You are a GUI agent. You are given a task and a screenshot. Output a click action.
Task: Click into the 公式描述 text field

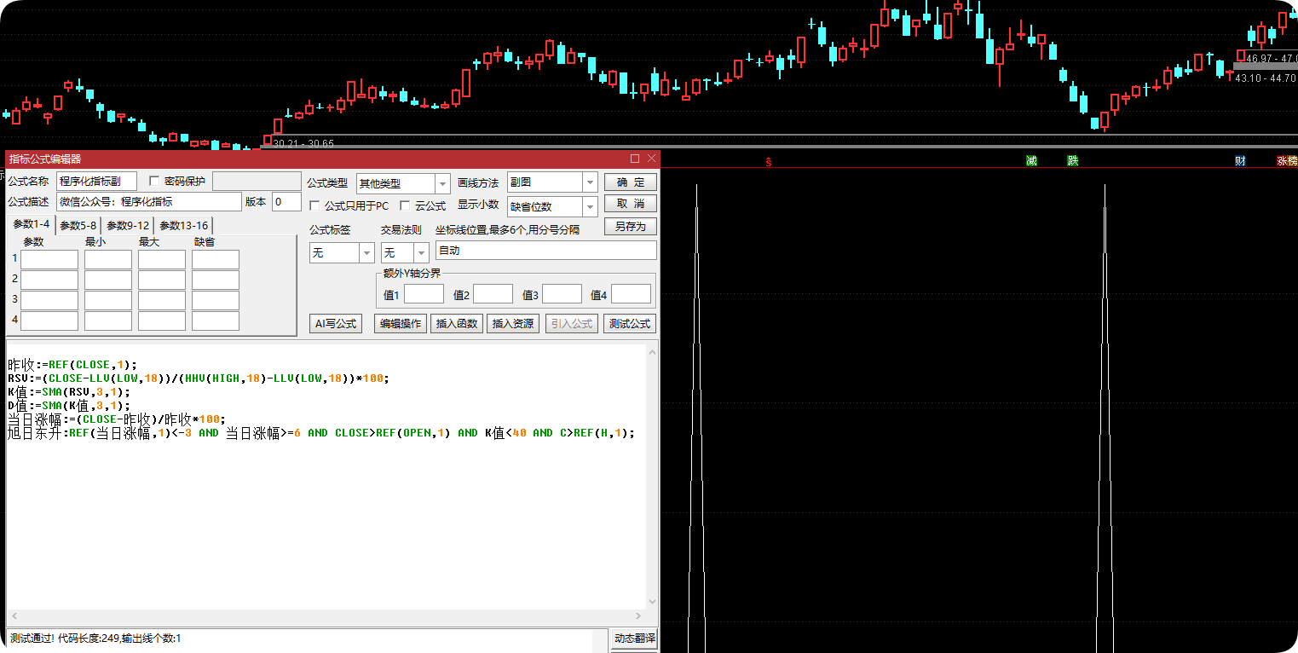[149, 202]
